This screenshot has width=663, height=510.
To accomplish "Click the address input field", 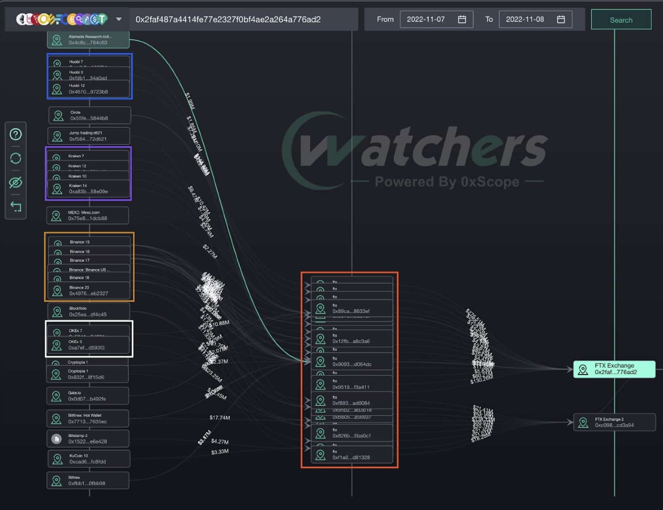I will pos(243,19).
